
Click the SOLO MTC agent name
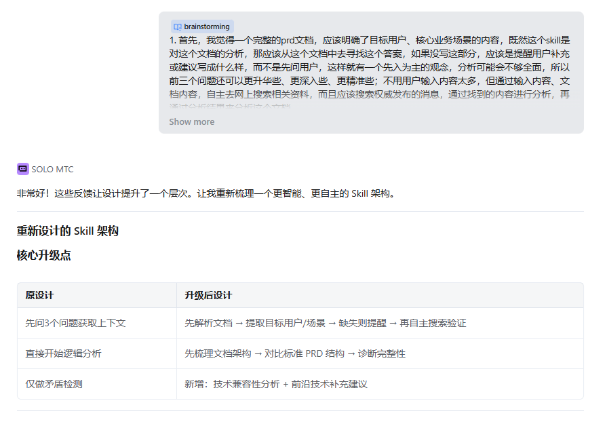pos(52,169)
